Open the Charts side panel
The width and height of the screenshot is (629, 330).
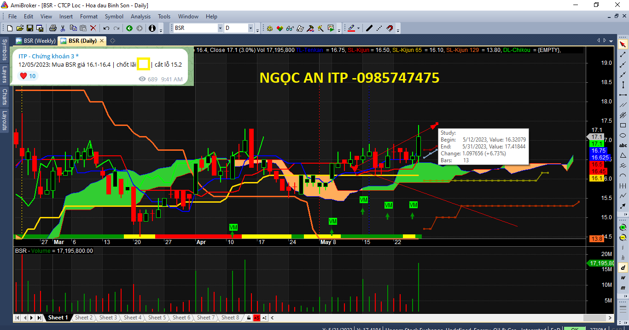click(x=5, y=97)
